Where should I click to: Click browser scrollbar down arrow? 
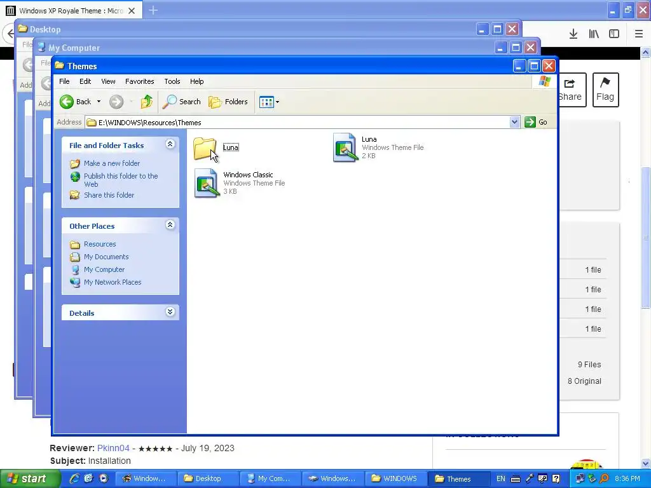(x=645, y=463)
